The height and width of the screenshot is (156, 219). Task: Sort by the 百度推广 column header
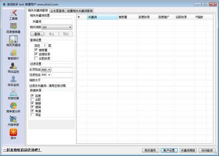(166, 17)
